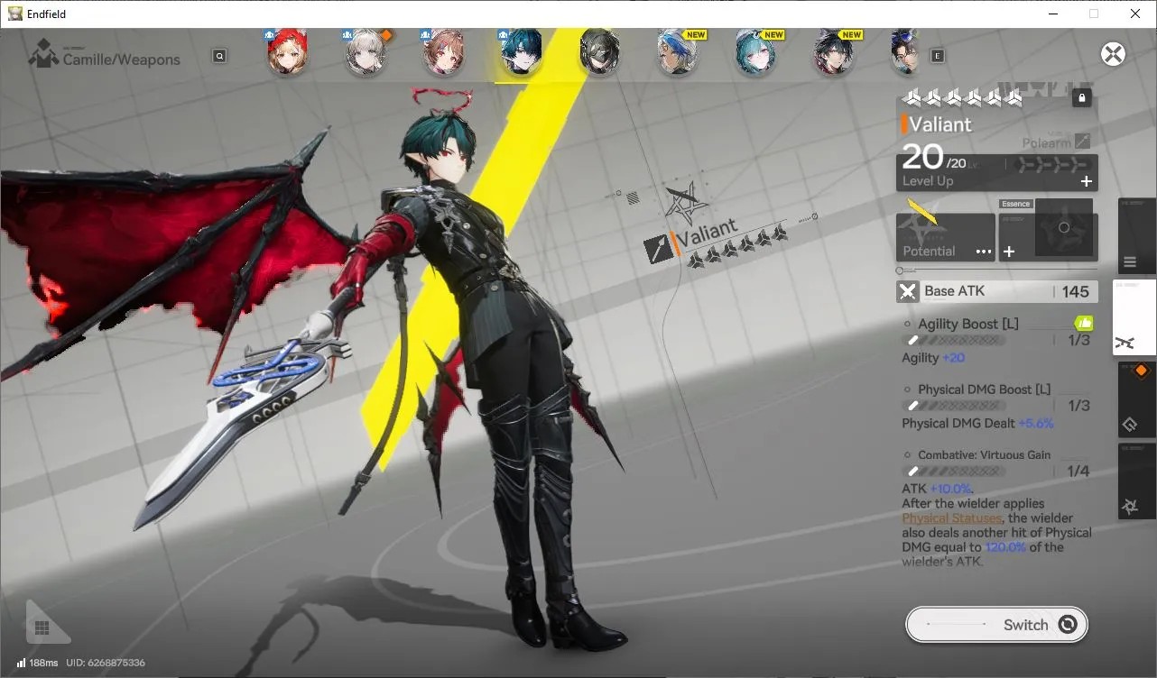Click the Camille/Weapons breadcrumb title

coord(122,60)
